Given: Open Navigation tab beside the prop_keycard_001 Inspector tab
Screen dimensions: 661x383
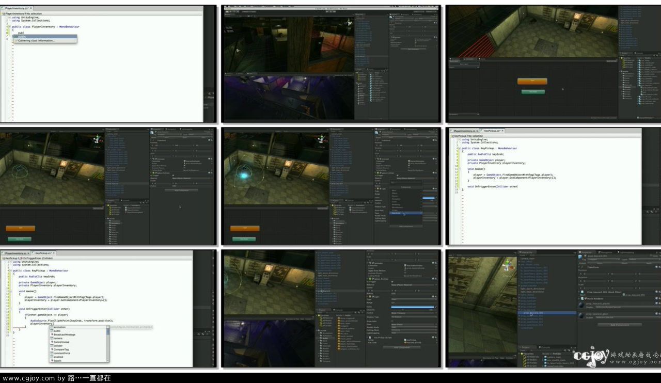Looking at the screenshot, I should [606, 252].
